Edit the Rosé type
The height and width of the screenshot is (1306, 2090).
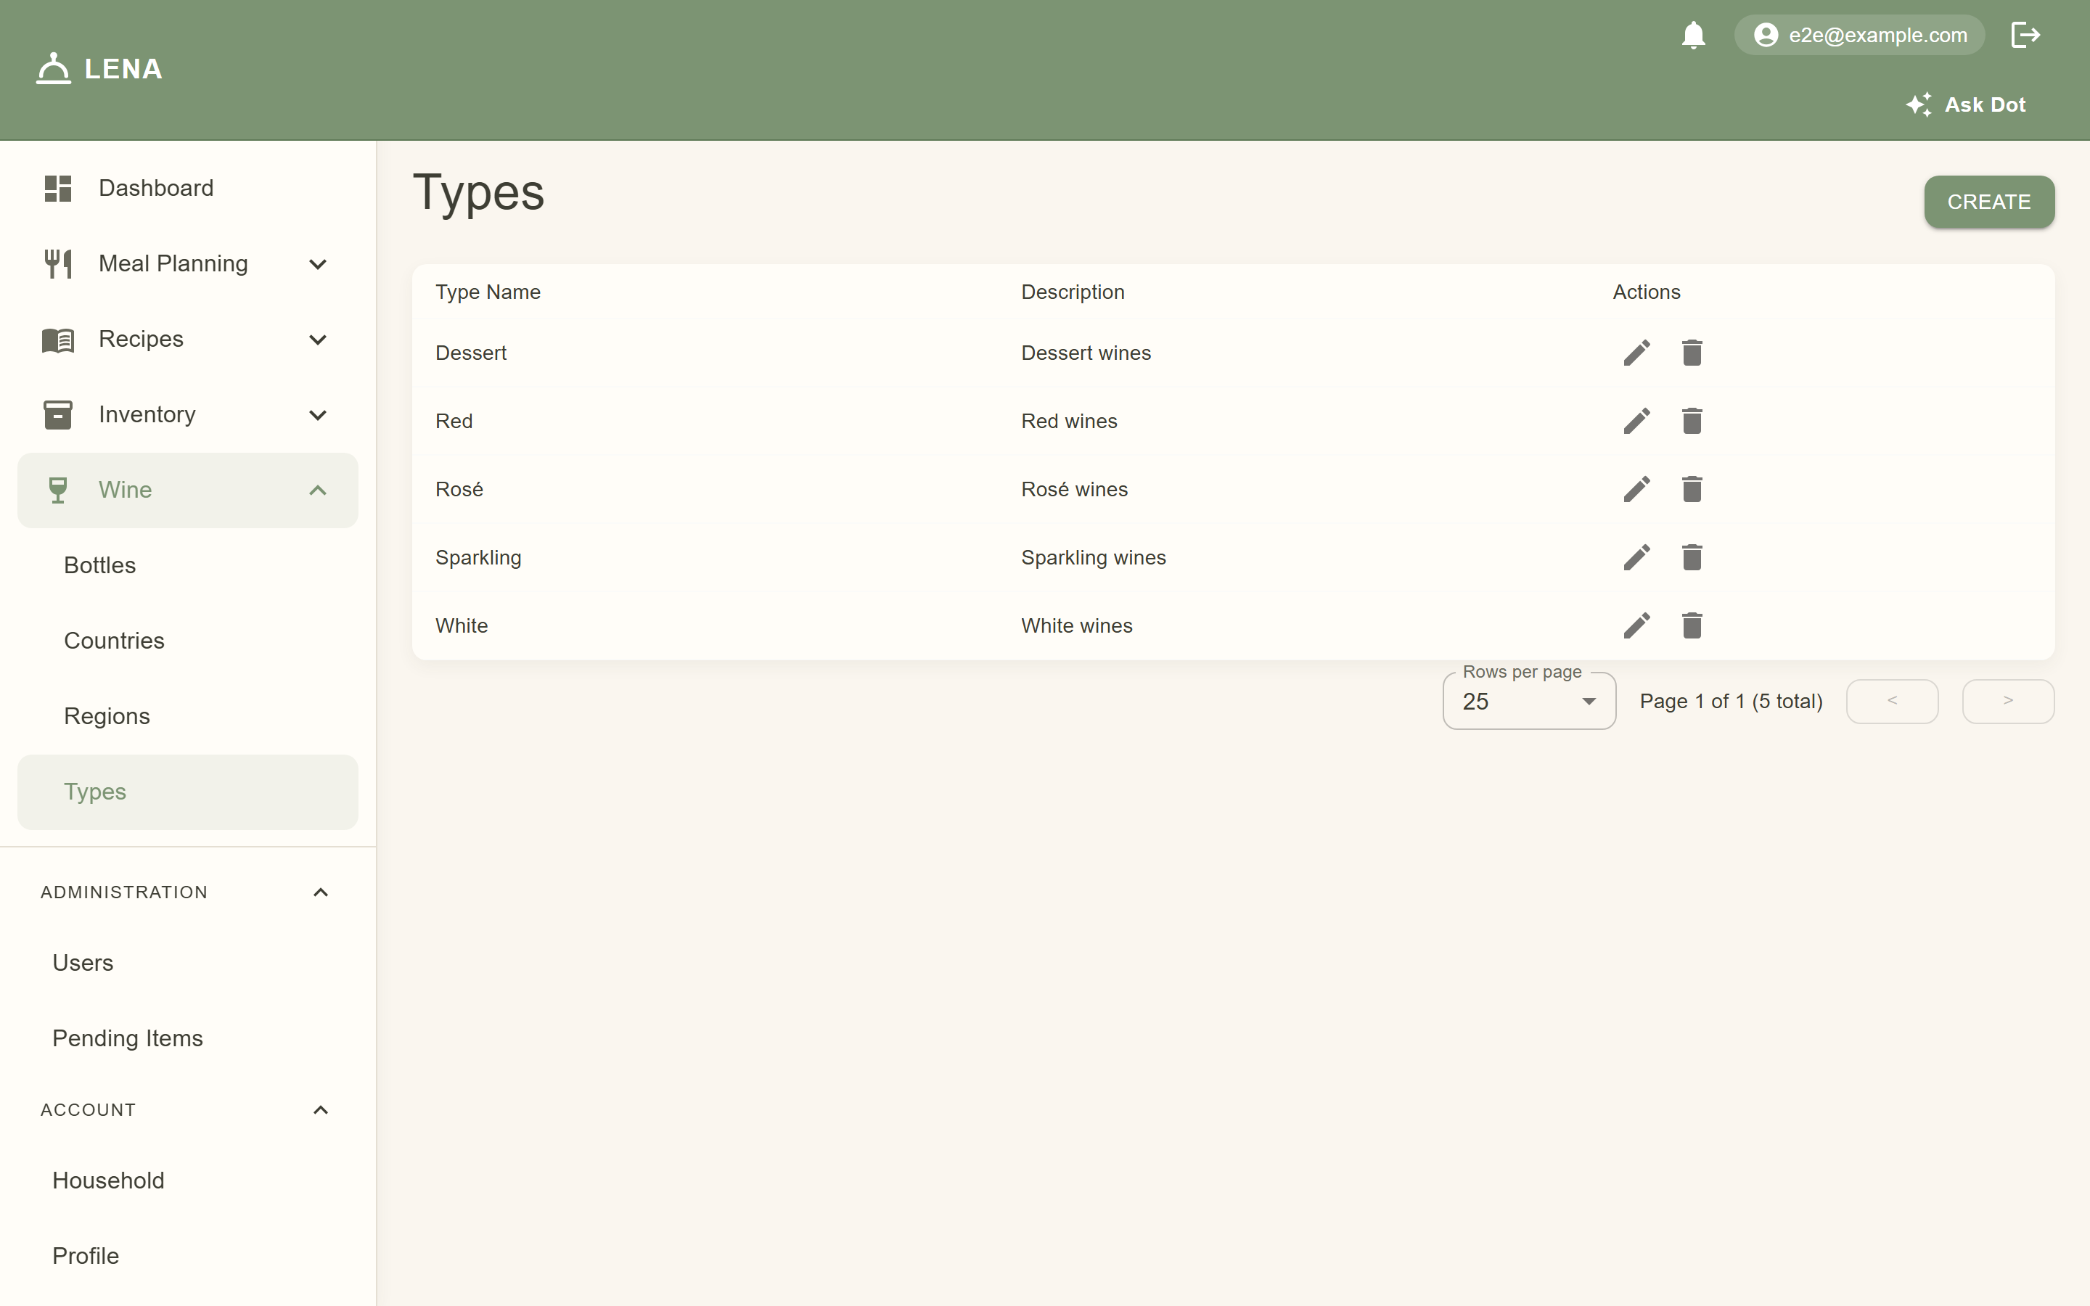click(x=1636, y=489)
